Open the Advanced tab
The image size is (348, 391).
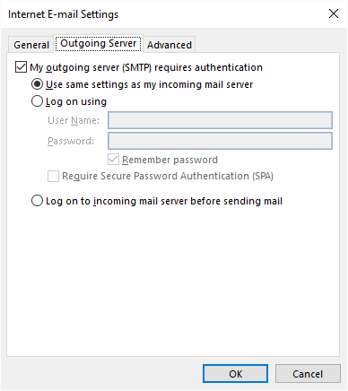pyautogui.click(x=170, y=45)
